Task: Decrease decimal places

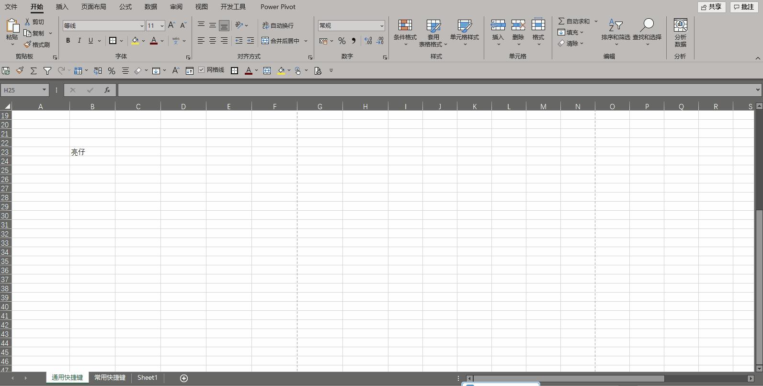Action: click(x=380, y=41)
